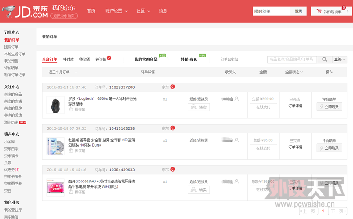Open Logitech G500s product title link
Viewport: 353px width, 219px height.
[x=102, y=101]
